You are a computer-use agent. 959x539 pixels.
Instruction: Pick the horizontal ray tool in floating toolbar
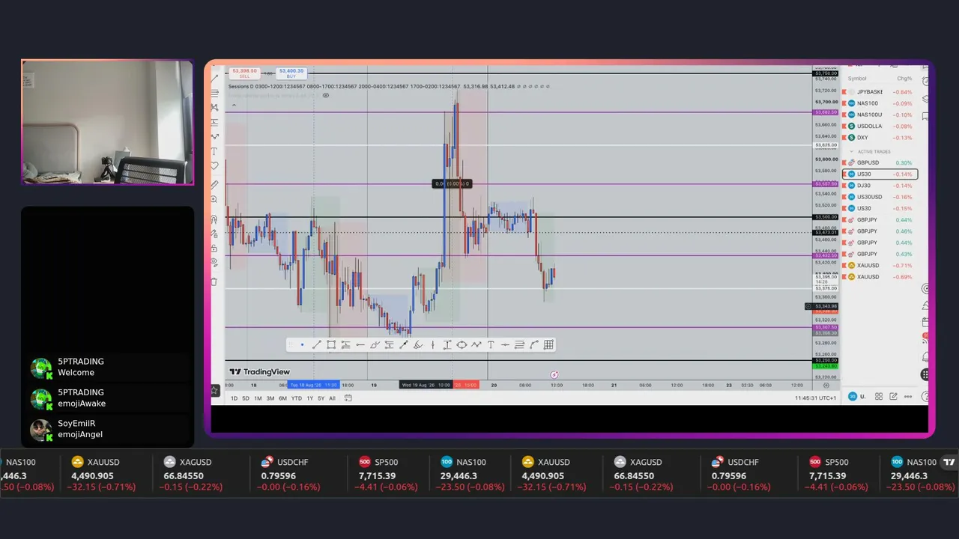click(x=360, y=345)
